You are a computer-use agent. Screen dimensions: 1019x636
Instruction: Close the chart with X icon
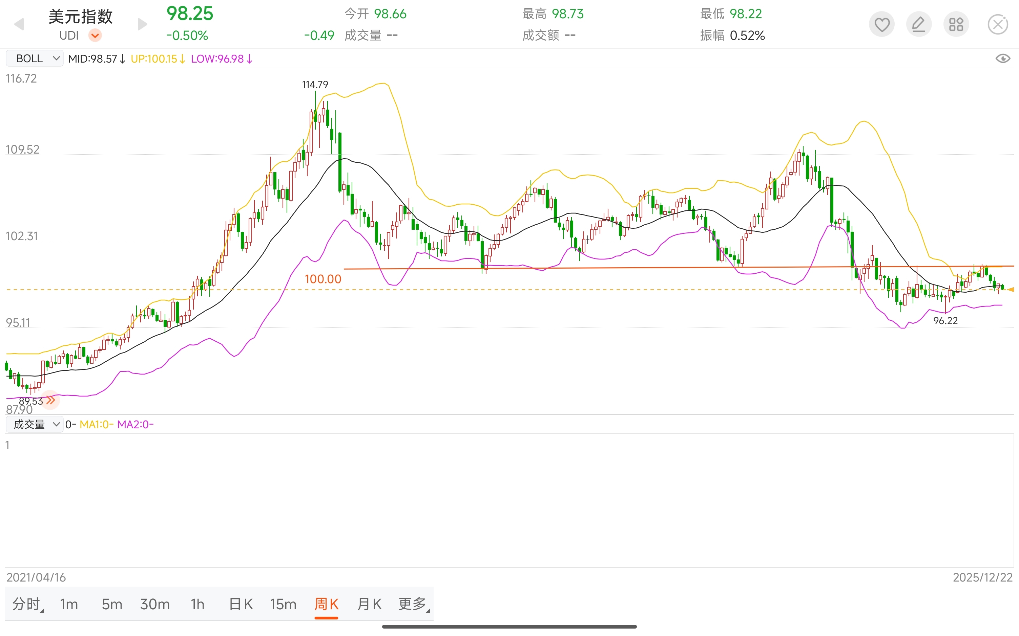click(x=998, y=24)
